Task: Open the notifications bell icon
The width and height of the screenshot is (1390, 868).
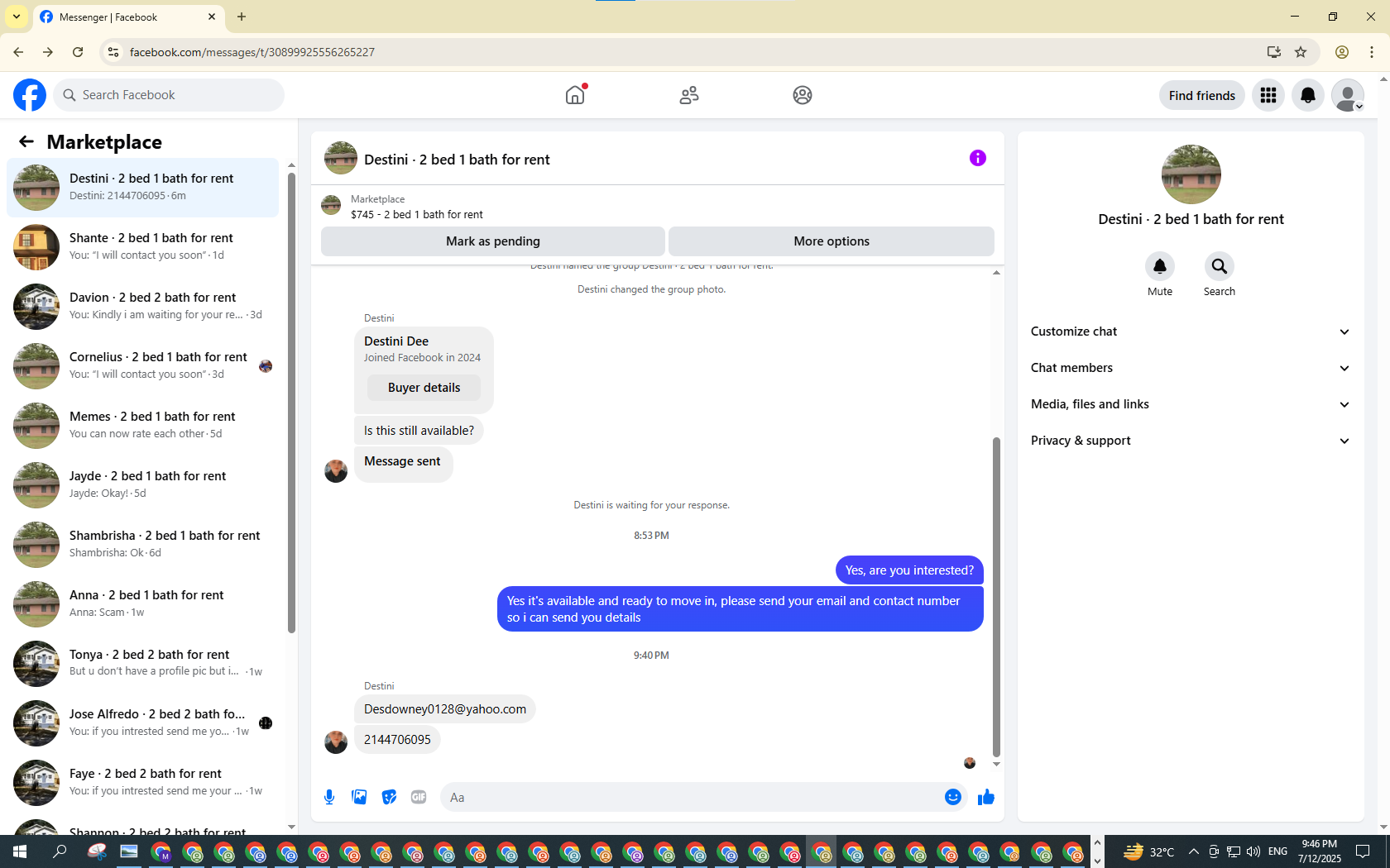Action: (1308, 95)
